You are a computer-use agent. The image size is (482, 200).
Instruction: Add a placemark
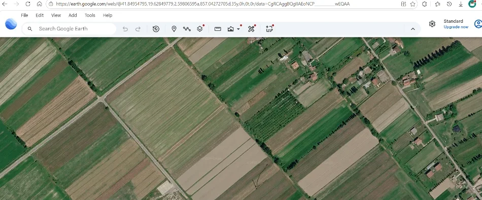tap(174, 29)
